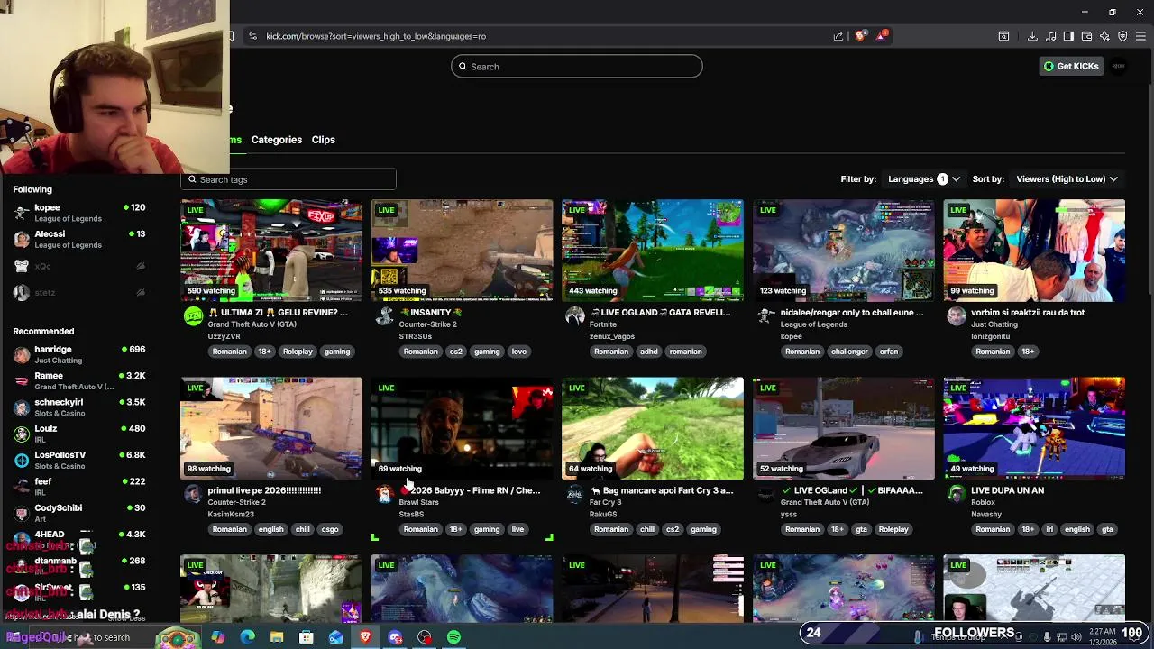Open CodySchibi recommended channel
The height and width of the screenshot is (649, 1154).
tap(79, 513)
